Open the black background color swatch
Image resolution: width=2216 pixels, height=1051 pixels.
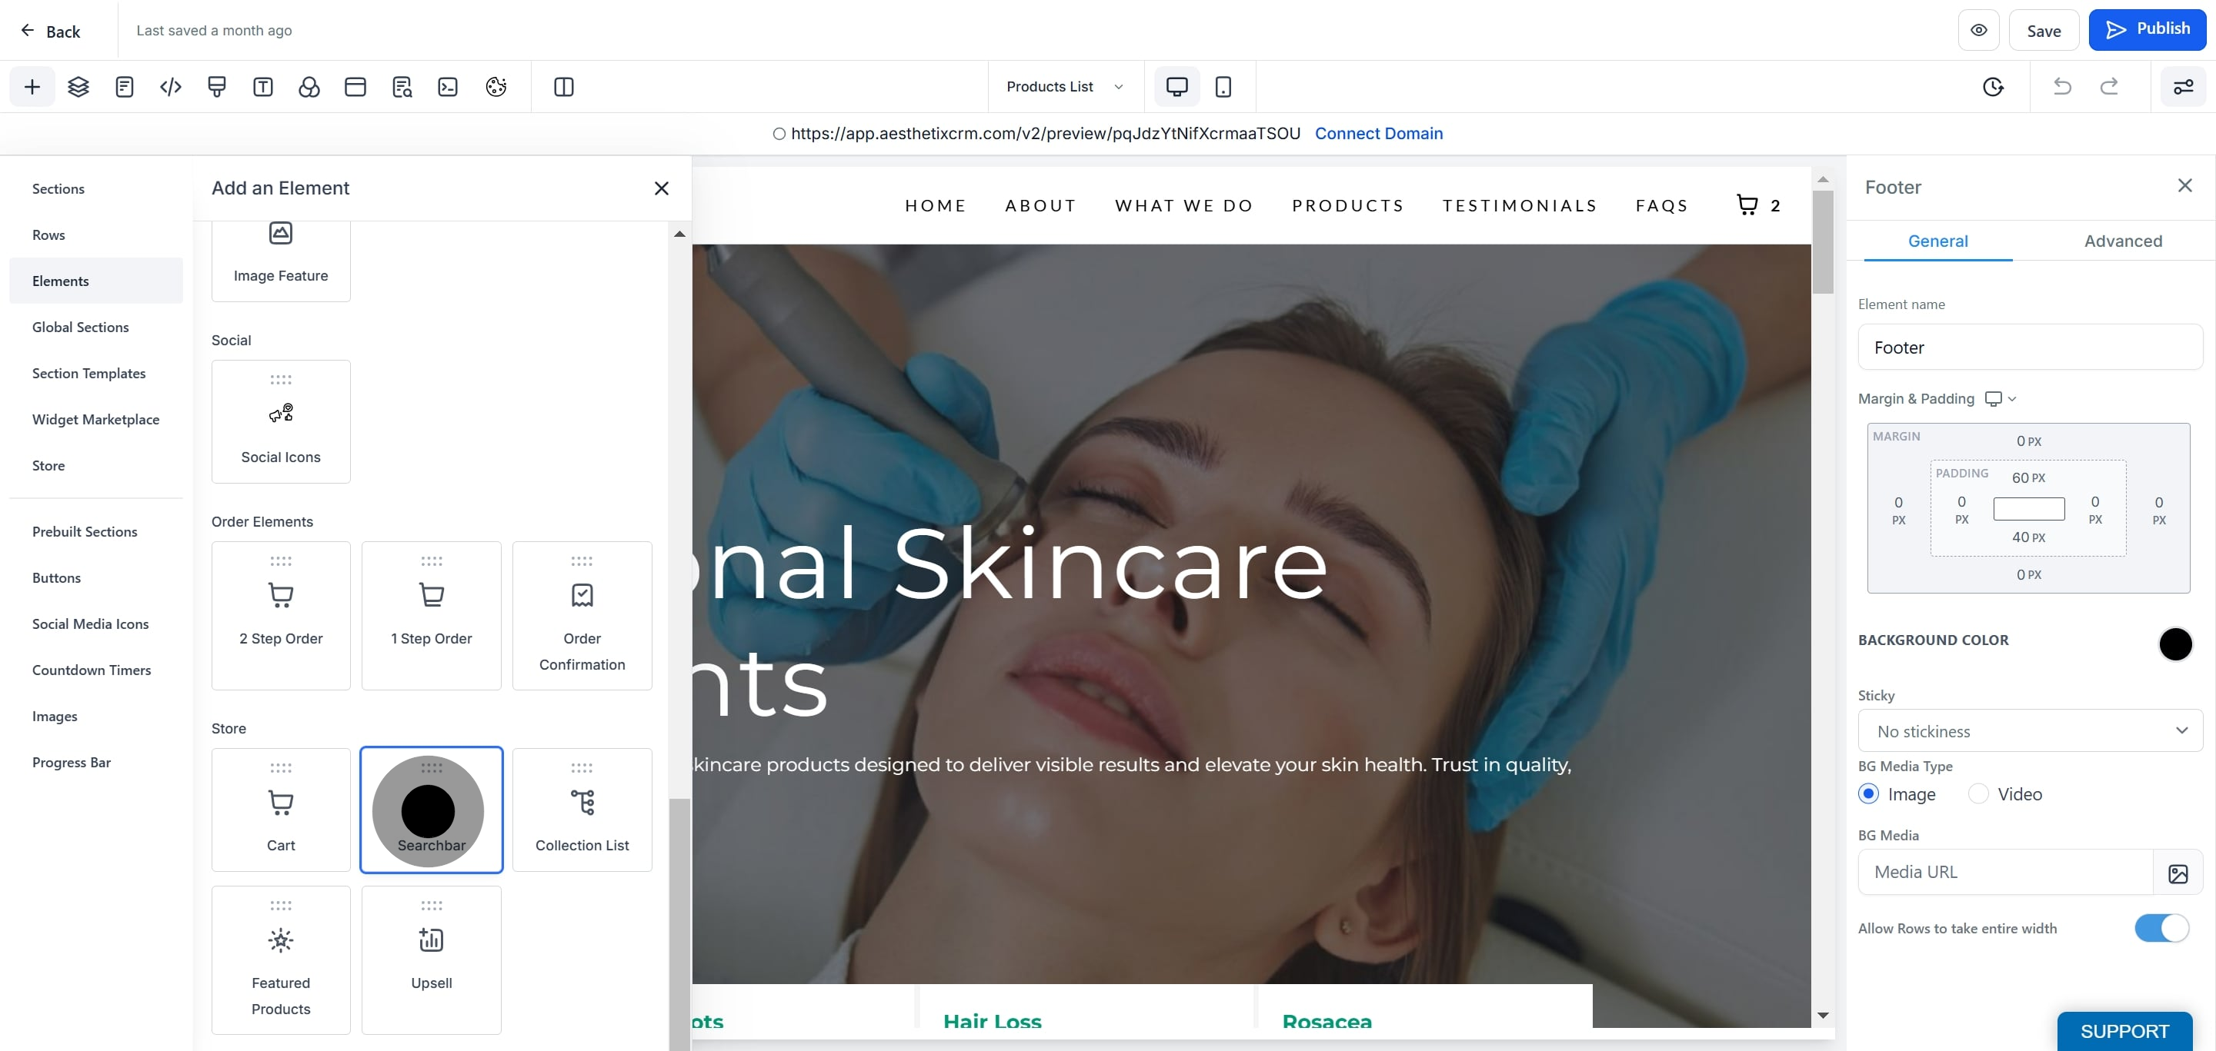(2174, 644)
